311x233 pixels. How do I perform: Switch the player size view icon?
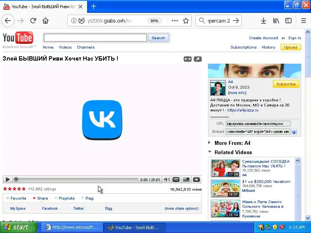coord(186,179)
